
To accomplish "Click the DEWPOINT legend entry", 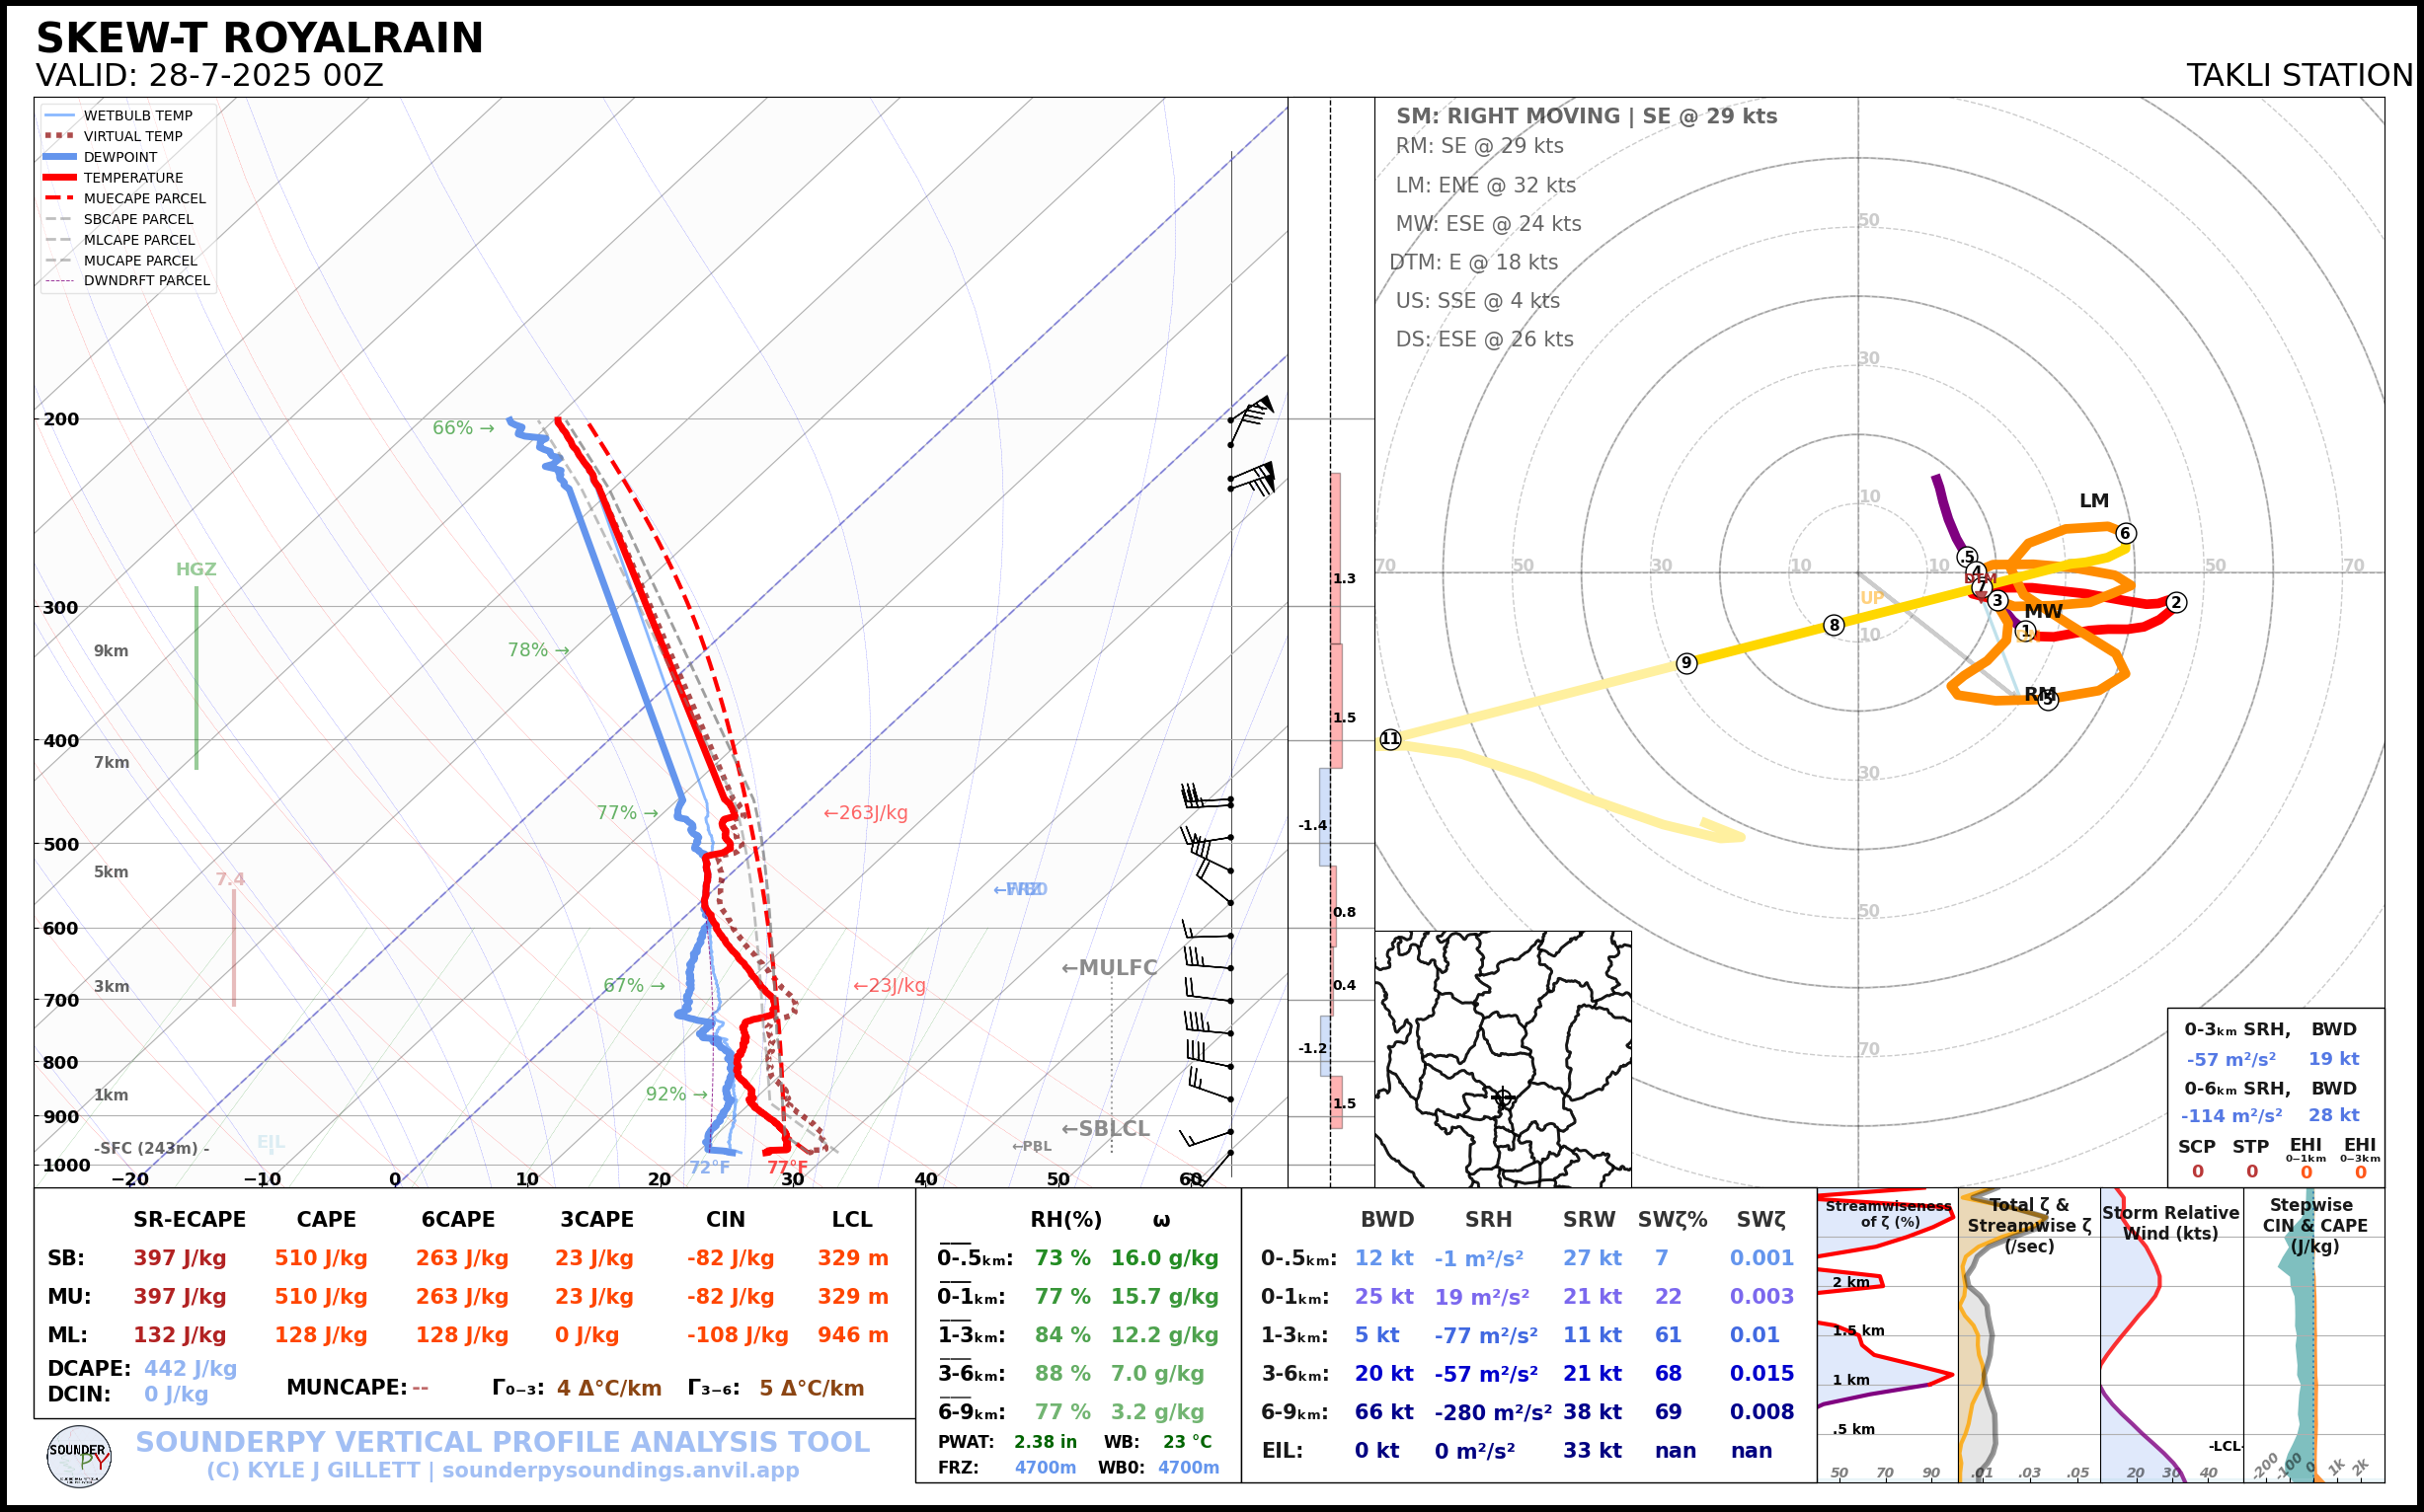I will point(120,157).
